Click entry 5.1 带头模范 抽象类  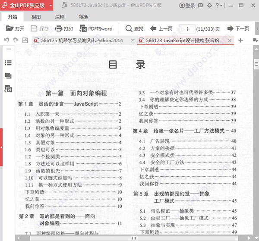coord(188,211)
